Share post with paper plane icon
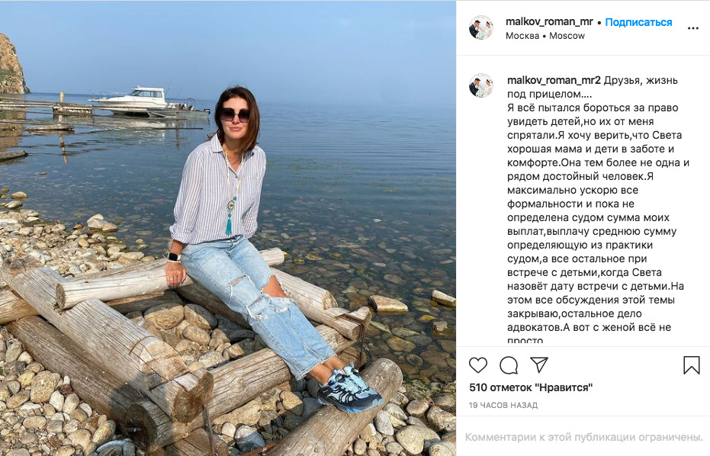The image size is (710, 456). click(x=539, y=364)
